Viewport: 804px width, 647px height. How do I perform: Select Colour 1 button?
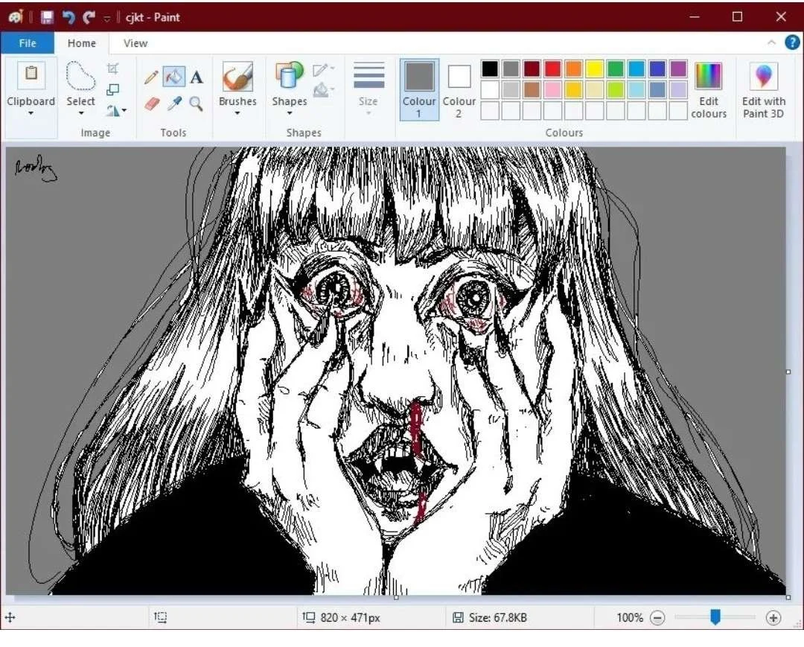(419, 90)
